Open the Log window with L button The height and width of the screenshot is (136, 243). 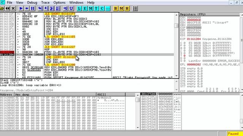pyautogui.click(x=79, y=8)
